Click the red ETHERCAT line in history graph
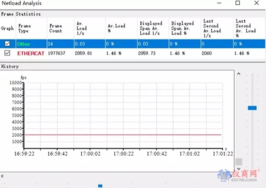 pos(123,135)
